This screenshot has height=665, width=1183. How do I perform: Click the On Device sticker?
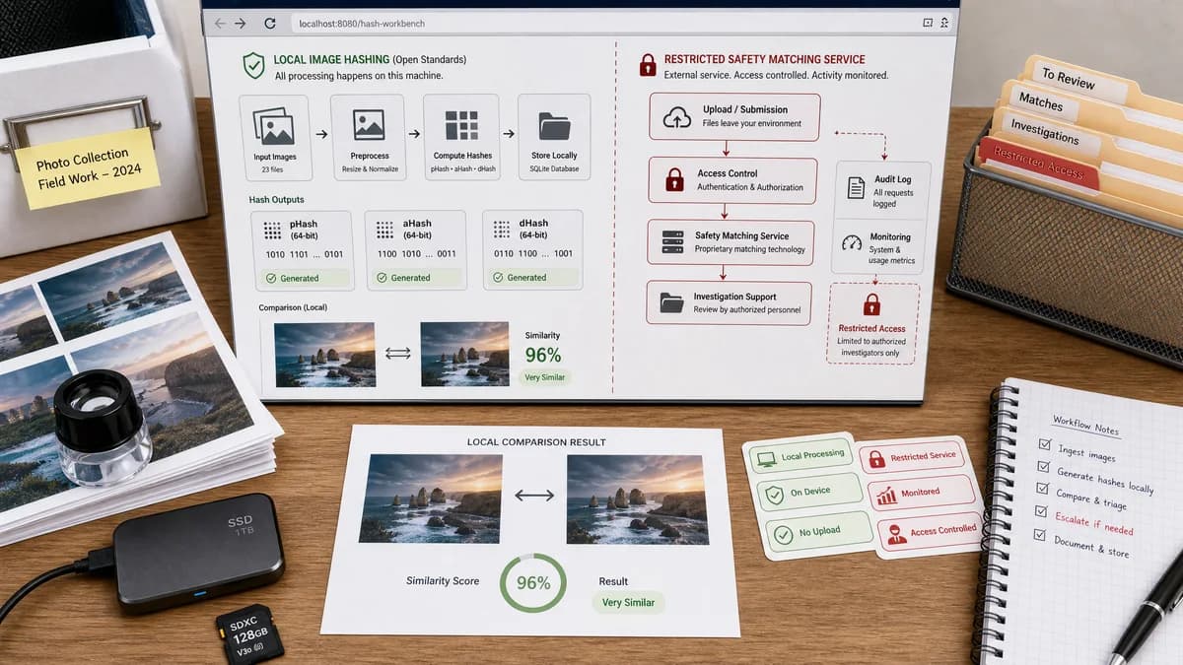(811, 493)
